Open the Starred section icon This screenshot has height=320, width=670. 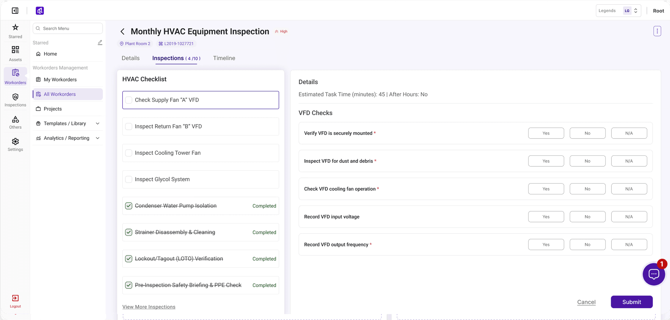pyautogui.click(x=15, y=31)
